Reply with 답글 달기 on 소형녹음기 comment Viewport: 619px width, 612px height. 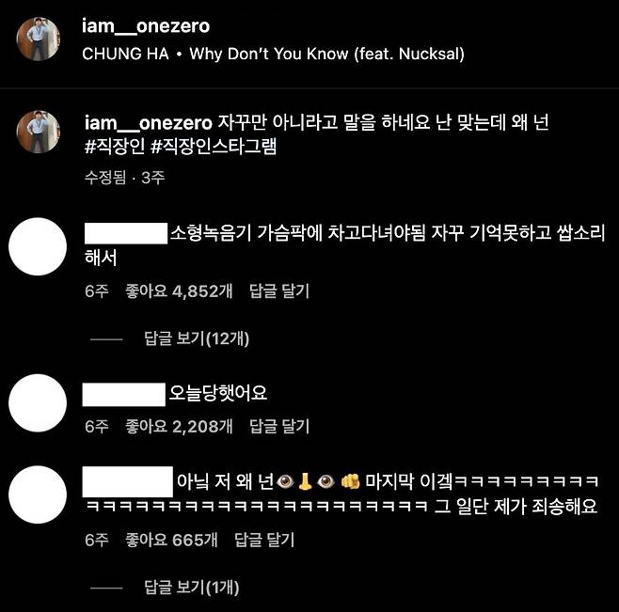click(279, 291)
